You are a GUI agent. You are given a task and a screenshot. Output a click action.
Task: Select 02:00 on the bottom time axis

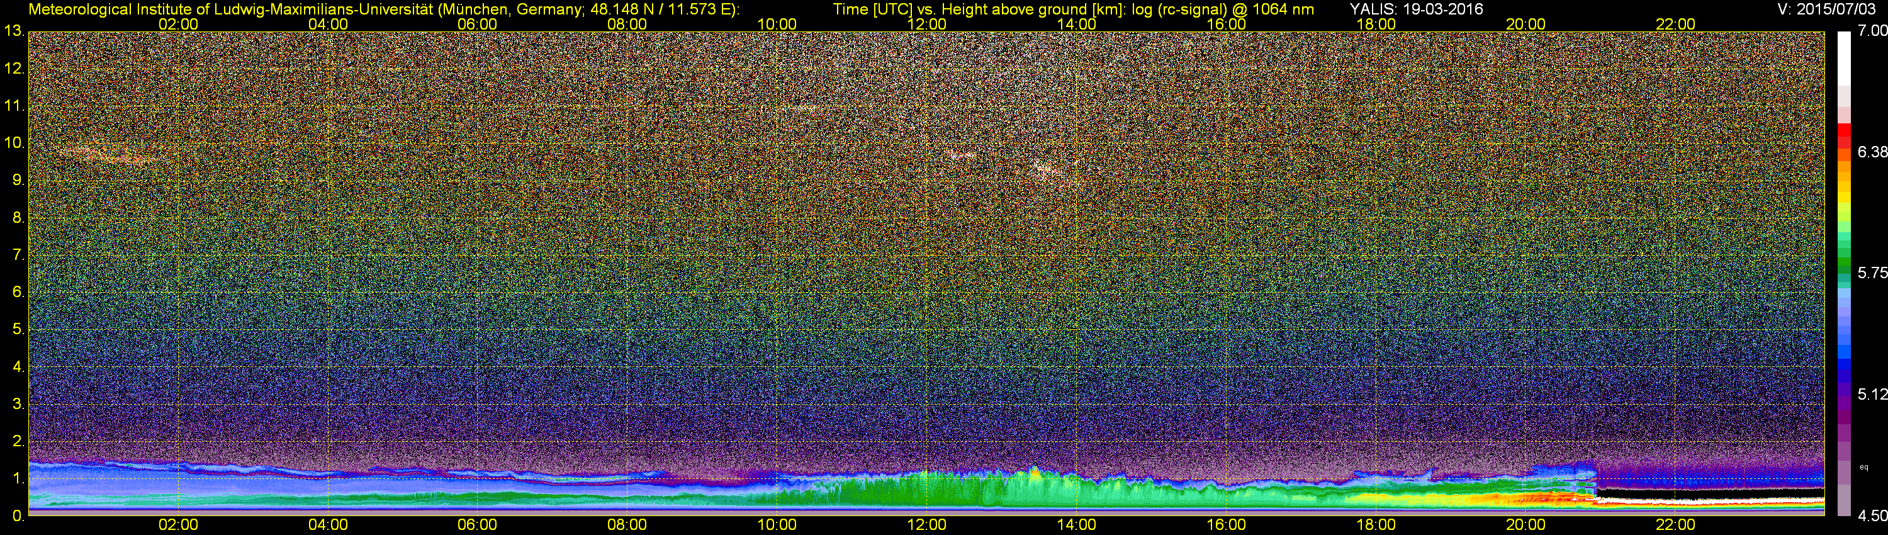[x=178, y=525]
